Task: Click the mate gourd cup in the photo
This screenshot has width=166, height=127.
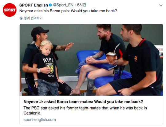Action: click(112, 57)
